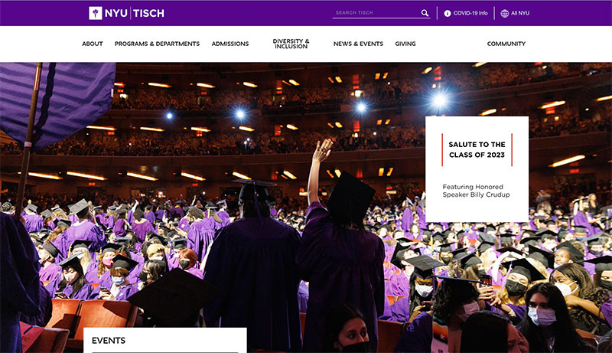Open the About menu
The width and height of the screenshot is (612, 353).
93,44
